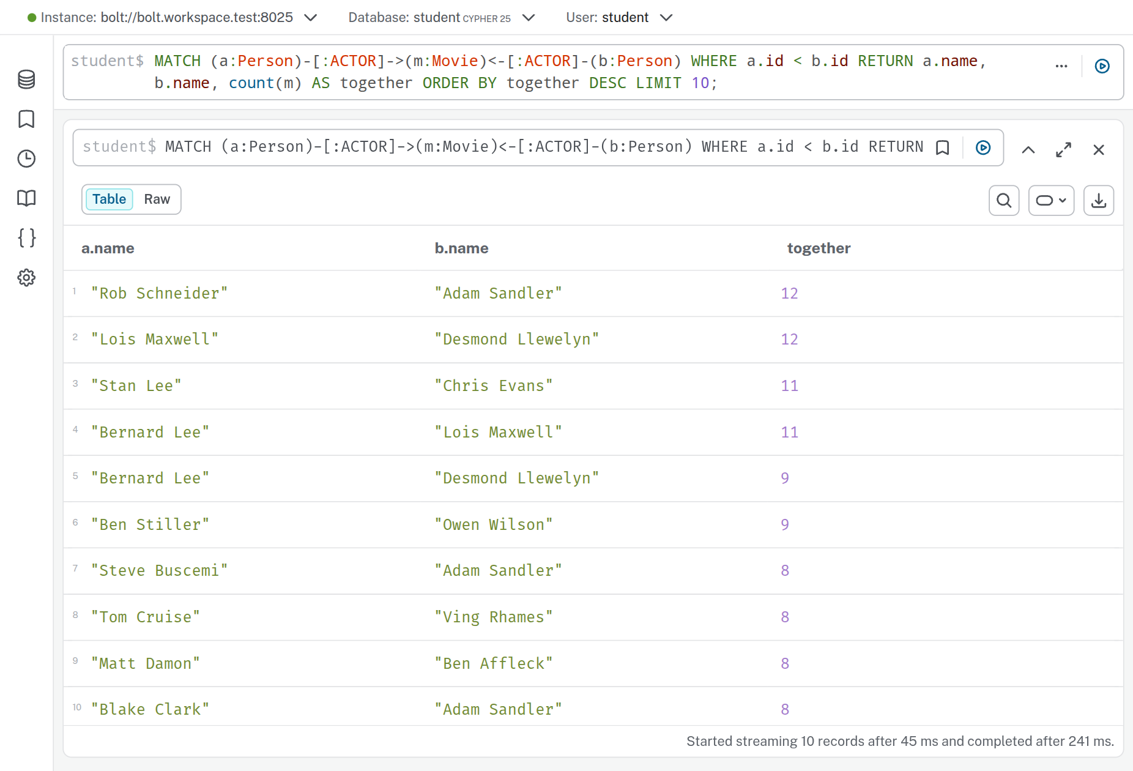Select the "Blake Clark" cell
Image resolution: width=1133 pixels, height=771 pixels.
[150, 710]
